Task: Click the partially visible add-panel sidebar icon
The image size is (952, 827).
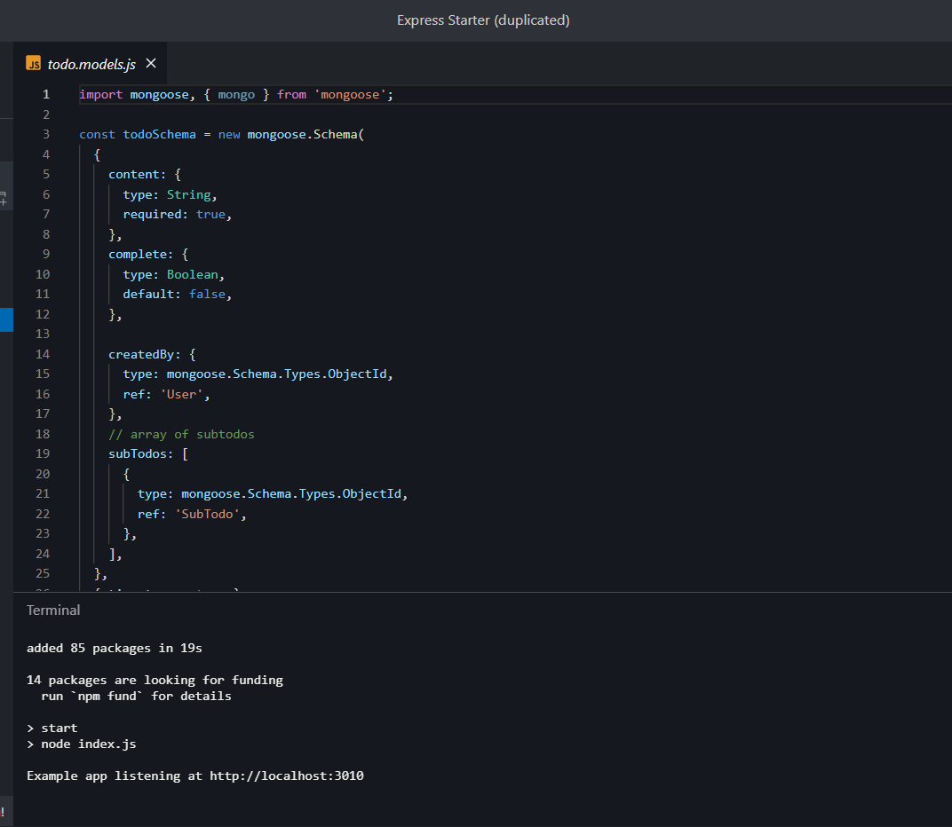Action: click(x=4, y=198)
